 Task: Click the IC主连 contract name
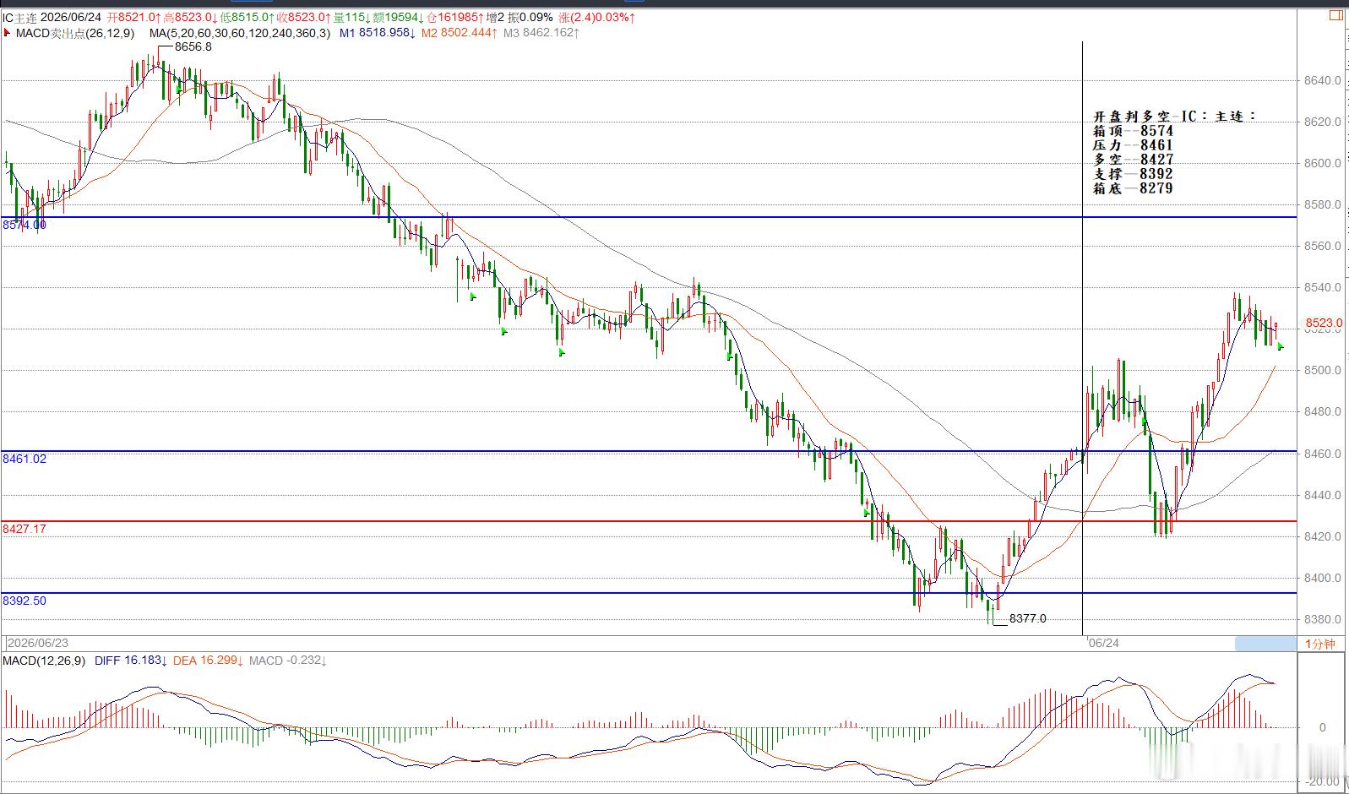20,17
